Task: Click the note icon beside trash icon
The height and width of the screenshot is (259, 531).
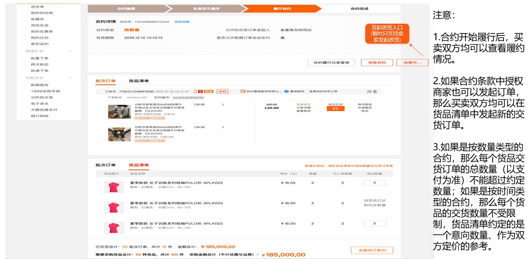Action: point(369,91)
